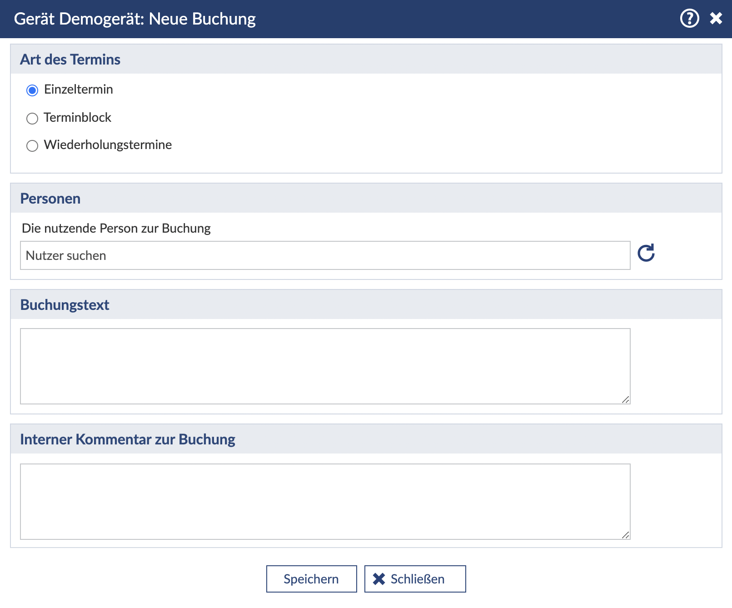Grab the Buchungstext textarea resize handle

[x=626, y=399]
